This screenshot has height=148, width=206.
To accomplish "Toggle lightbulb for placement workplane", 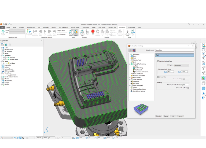I will pos(7,75).
